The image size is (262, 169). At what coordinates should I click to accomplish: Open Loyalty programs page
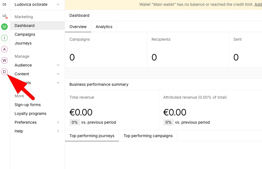(30, 113)
